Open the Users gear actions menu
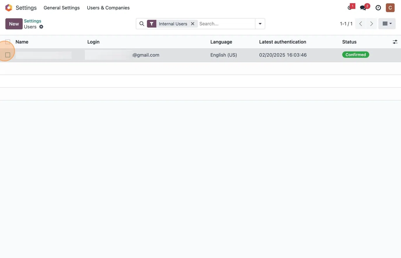This screenshot has width=401, height=258. tap(41, 27)
